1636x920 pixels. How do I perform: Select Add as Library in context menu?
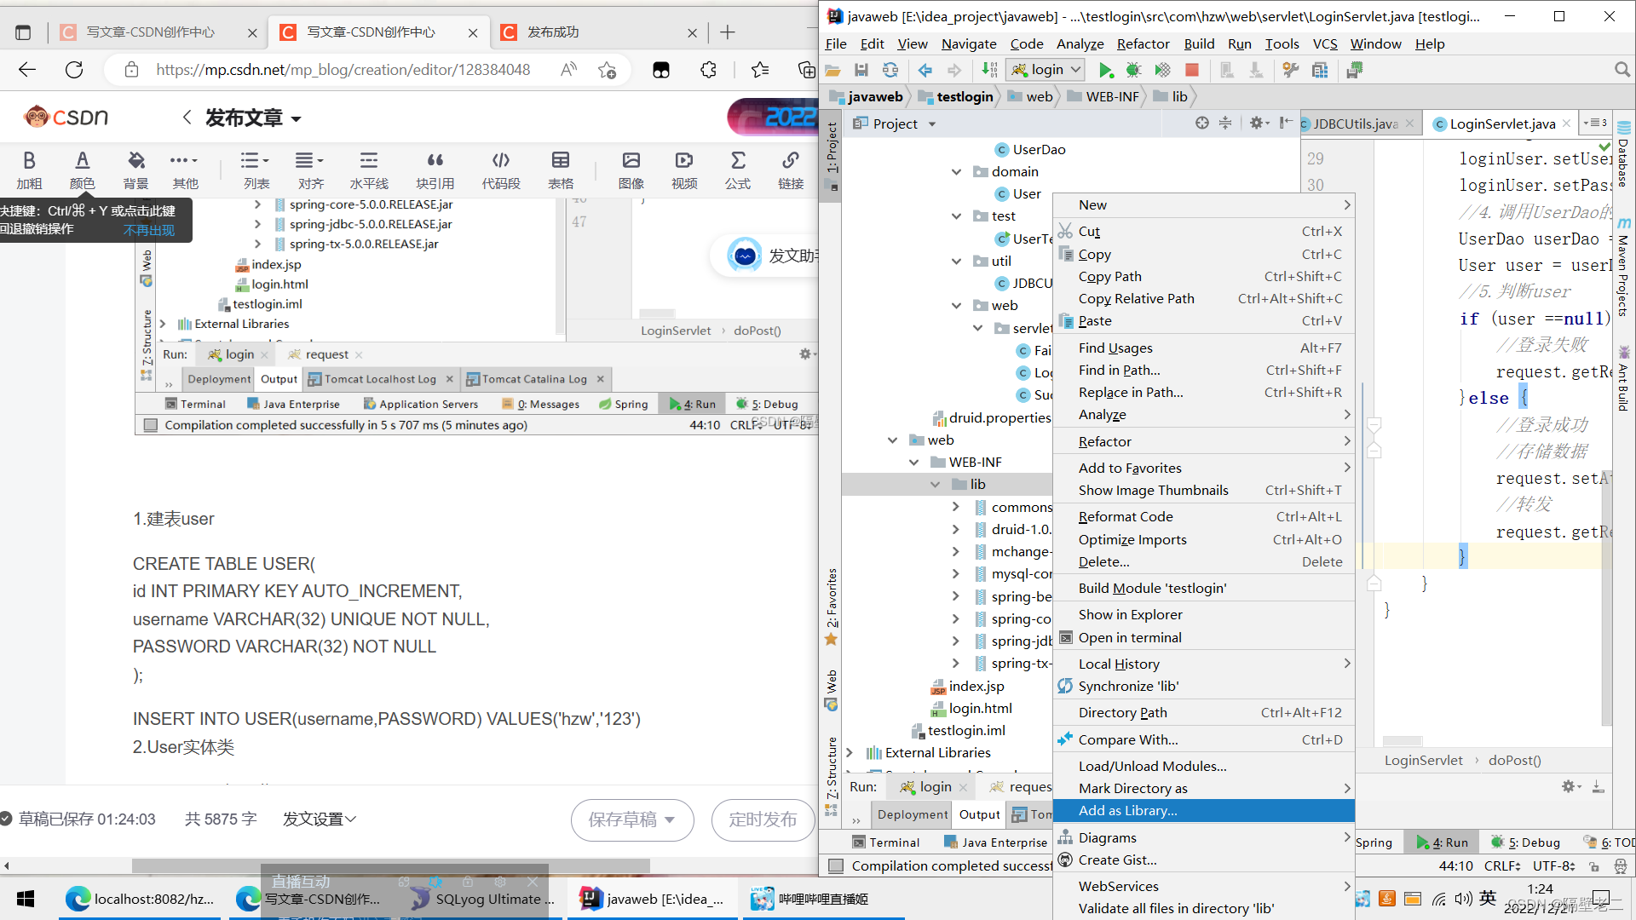point(1127,811)
